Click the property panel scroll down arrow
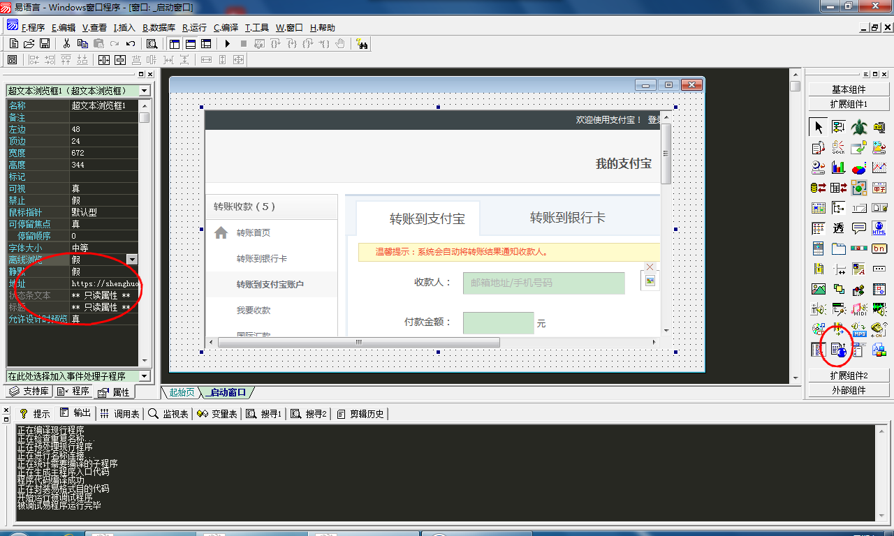The image size is (894, 536). click(x=145, y=361)
